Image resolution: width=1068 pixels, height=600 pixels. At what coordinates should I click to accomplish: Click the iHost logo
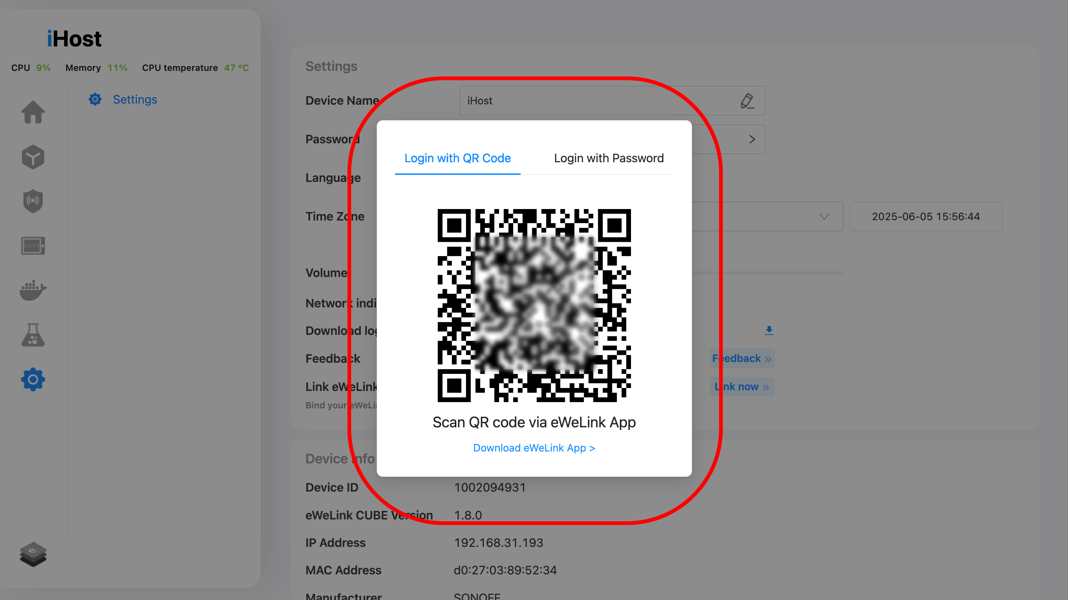pos(74,39)
